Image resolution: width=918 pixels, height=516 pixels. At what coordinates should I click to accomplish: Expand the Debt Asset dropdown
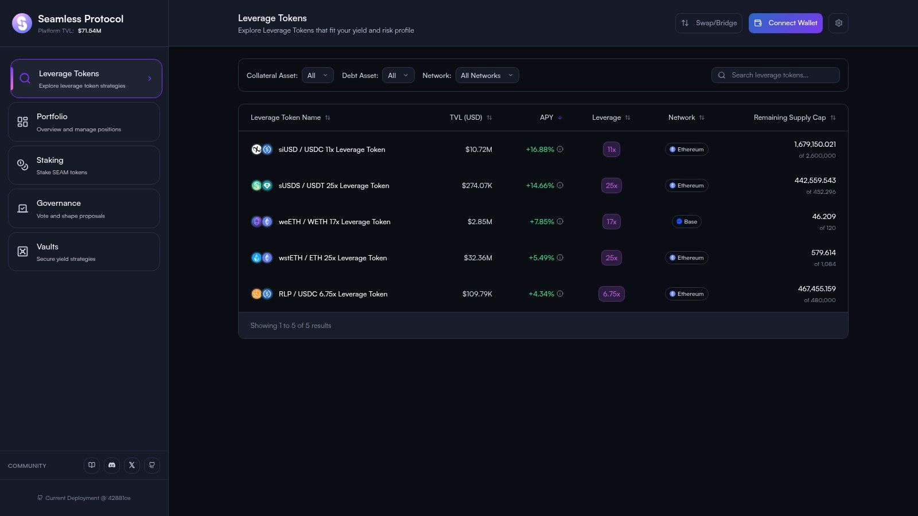[398, 75]
